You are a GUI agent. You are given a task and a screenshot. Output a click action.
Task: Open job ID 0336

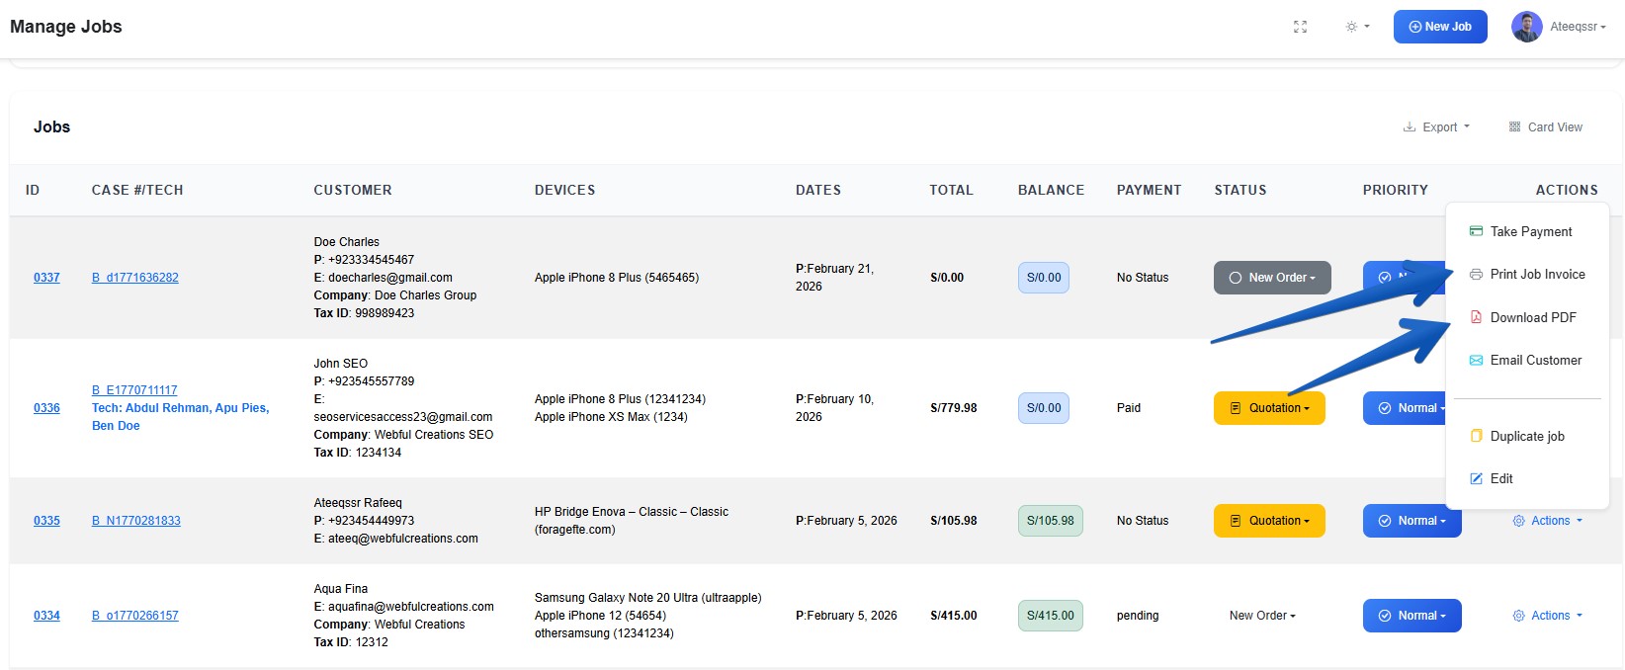46,408
